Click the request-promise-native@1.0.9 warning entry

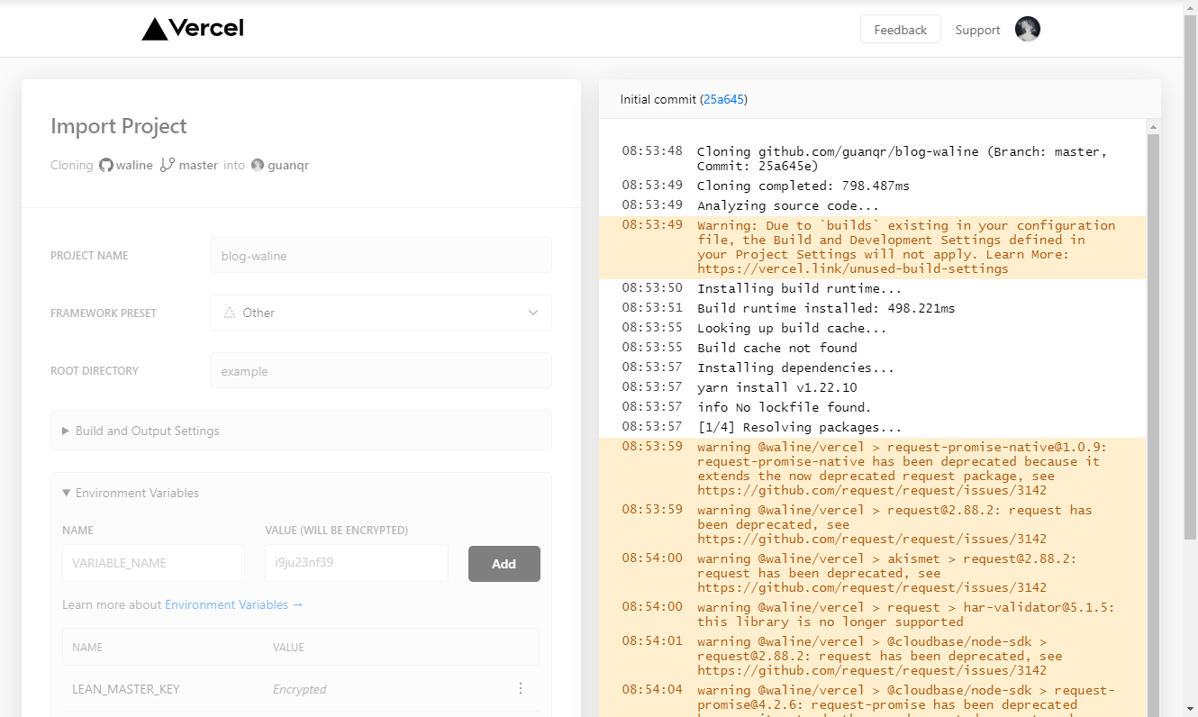point(872,468)
